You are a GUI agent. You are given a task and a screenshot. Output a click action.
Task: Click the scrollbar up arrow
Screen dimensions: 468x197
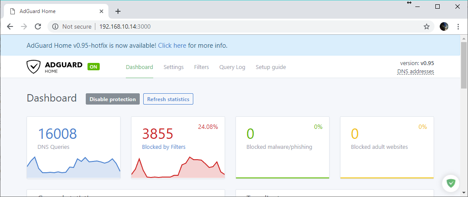click(x=464, y=38)
